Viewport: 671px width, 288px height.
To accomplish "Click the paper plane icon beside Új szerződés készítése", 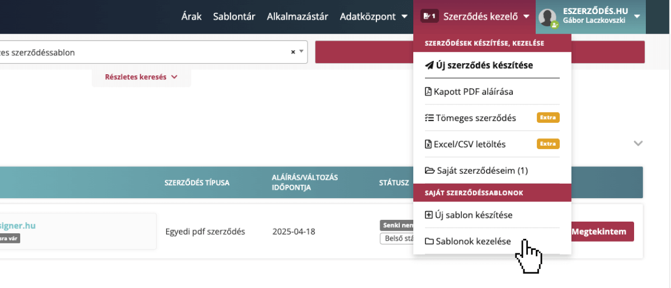I will (x=429, y=65).
